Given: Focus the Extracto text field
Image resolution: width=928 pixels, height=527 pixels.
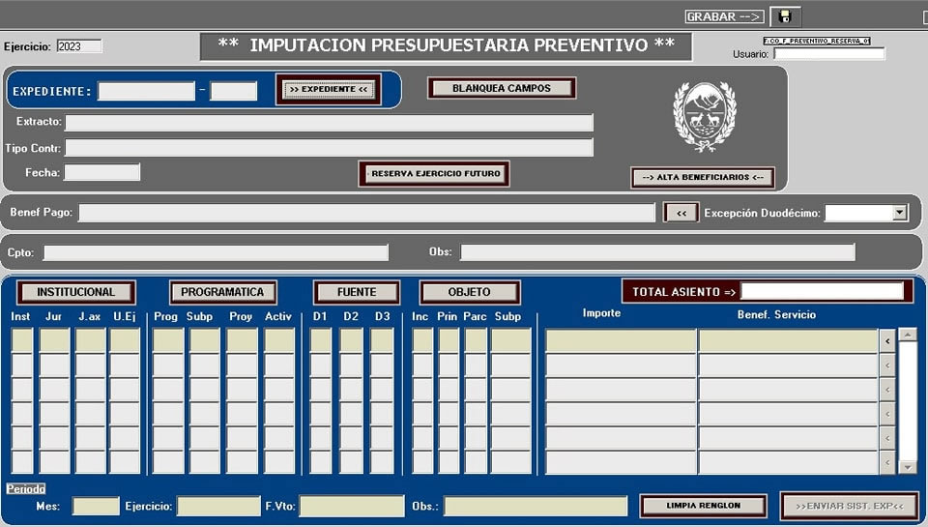Looking at the screenshot, I should 329,123.
